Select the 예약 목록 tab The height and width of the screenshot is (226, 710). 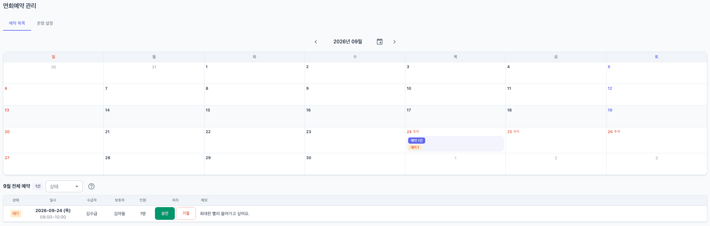point(17,23)
